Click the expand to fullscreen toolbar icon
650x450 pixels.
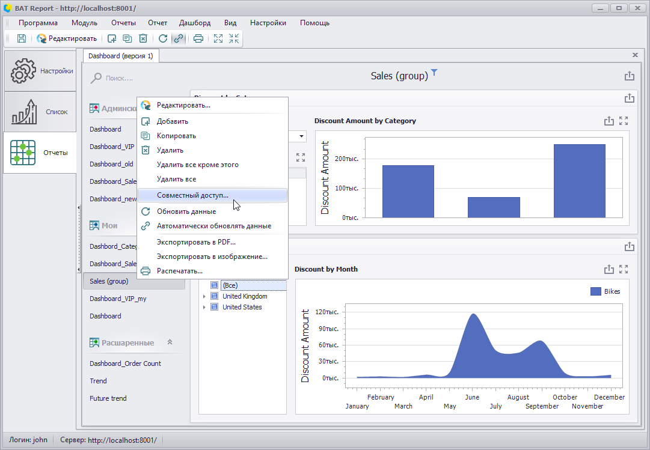pyautogui.click(x=218, y=38)
